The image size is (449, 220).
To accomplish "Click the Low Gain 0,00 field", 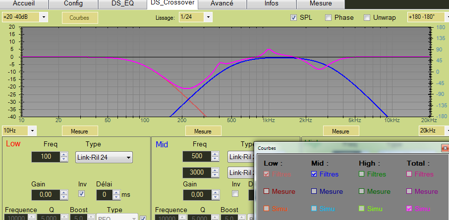I will click(45, 195).
